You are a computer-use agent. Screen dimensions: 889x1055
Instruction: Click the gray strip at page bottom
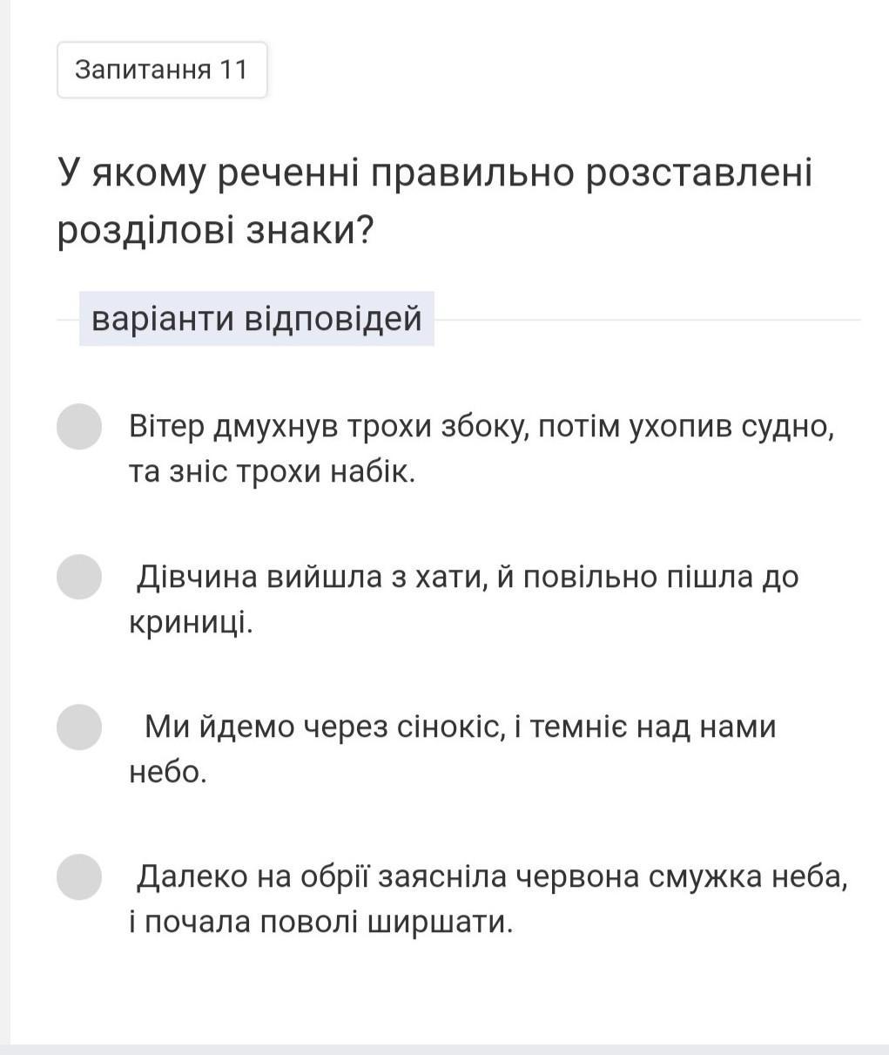[444, 1049]
